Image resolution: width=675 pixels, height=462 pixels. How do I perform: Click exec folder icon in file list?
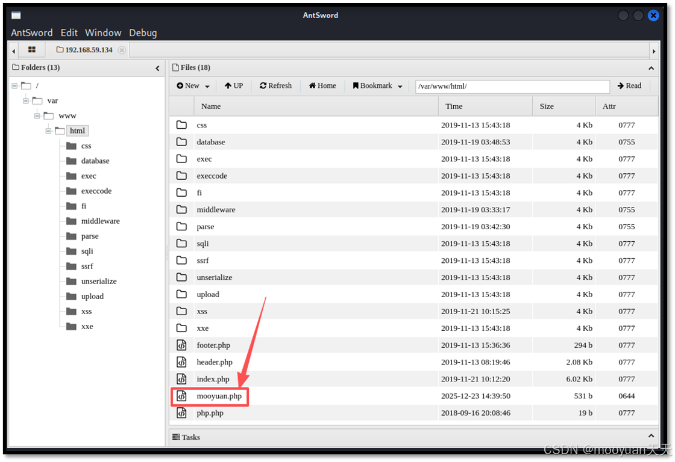coord(181,159)
